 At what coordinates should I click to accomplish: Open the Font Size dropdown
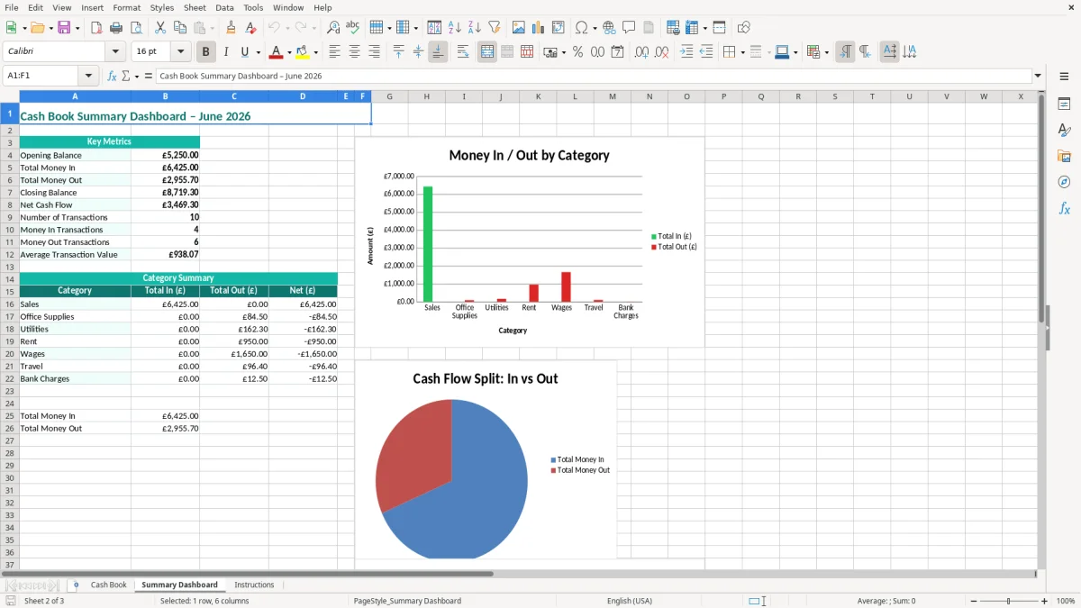[180, 52]
